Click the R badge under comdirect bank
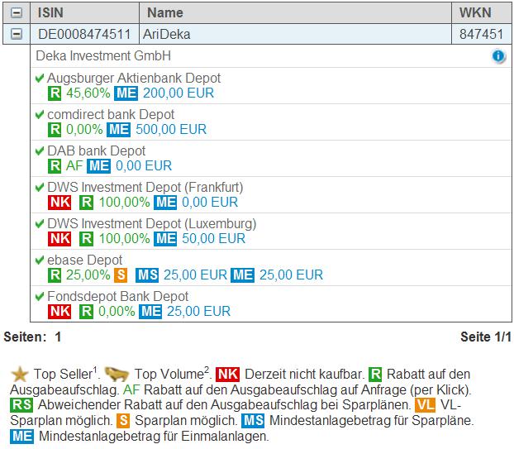The width and height of the screenshot is (514, 449). pos(55,130)
